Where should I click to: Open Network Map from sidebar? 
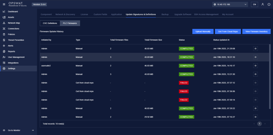click(x=14, y=23)
